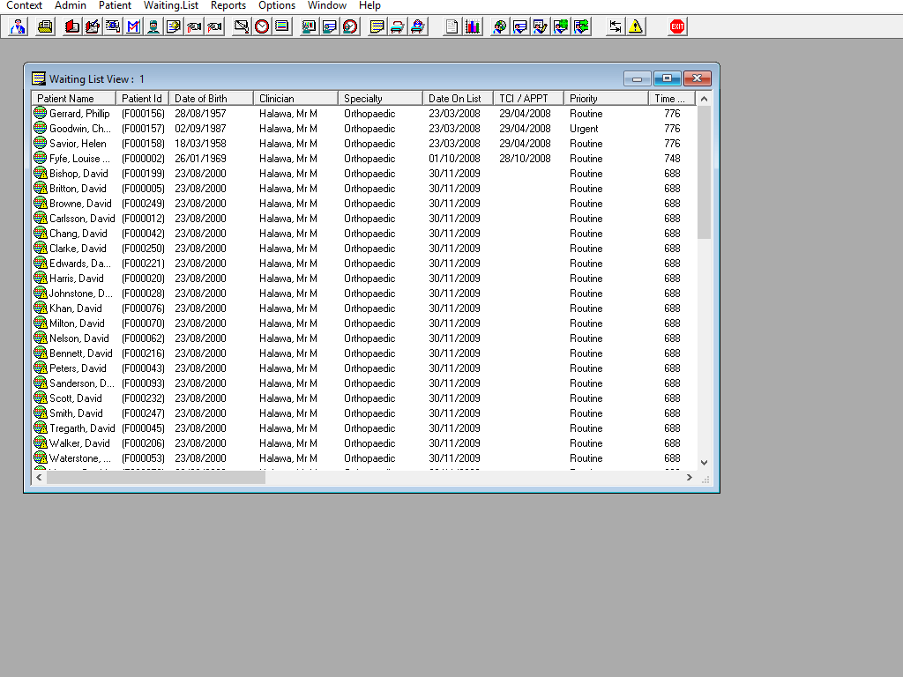Click the blank document toolbar icon
903x677 pixels.
click(x=452, y=26)
